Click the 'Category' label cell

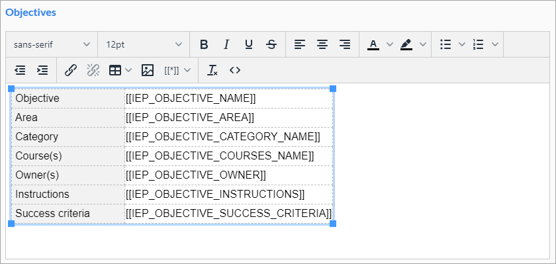tap(68, 137)
